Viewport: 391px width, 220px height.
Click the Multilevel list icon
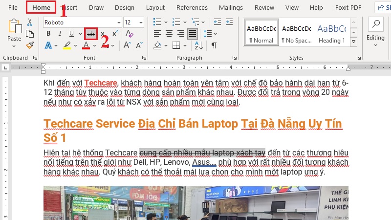pos(195,22)
